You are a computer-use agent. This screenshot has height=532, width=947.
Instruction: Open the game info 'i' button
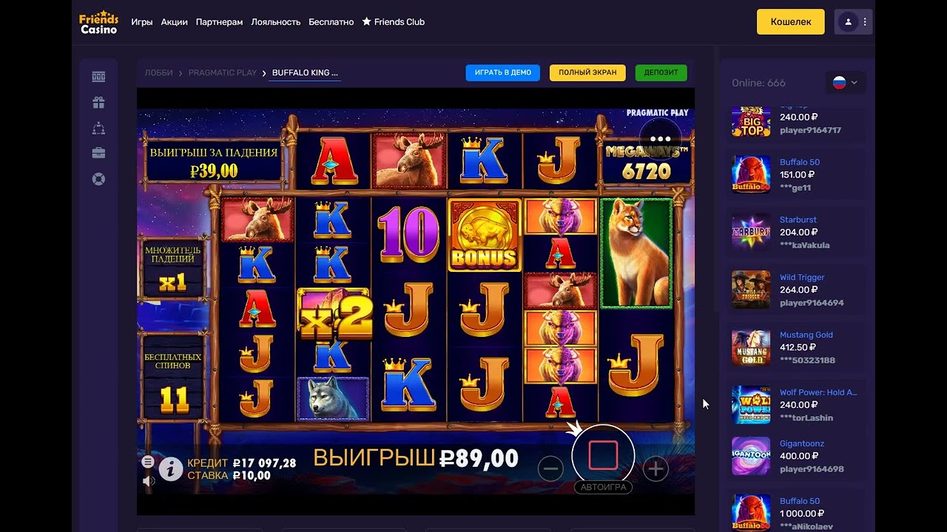[x=171, y=468]
